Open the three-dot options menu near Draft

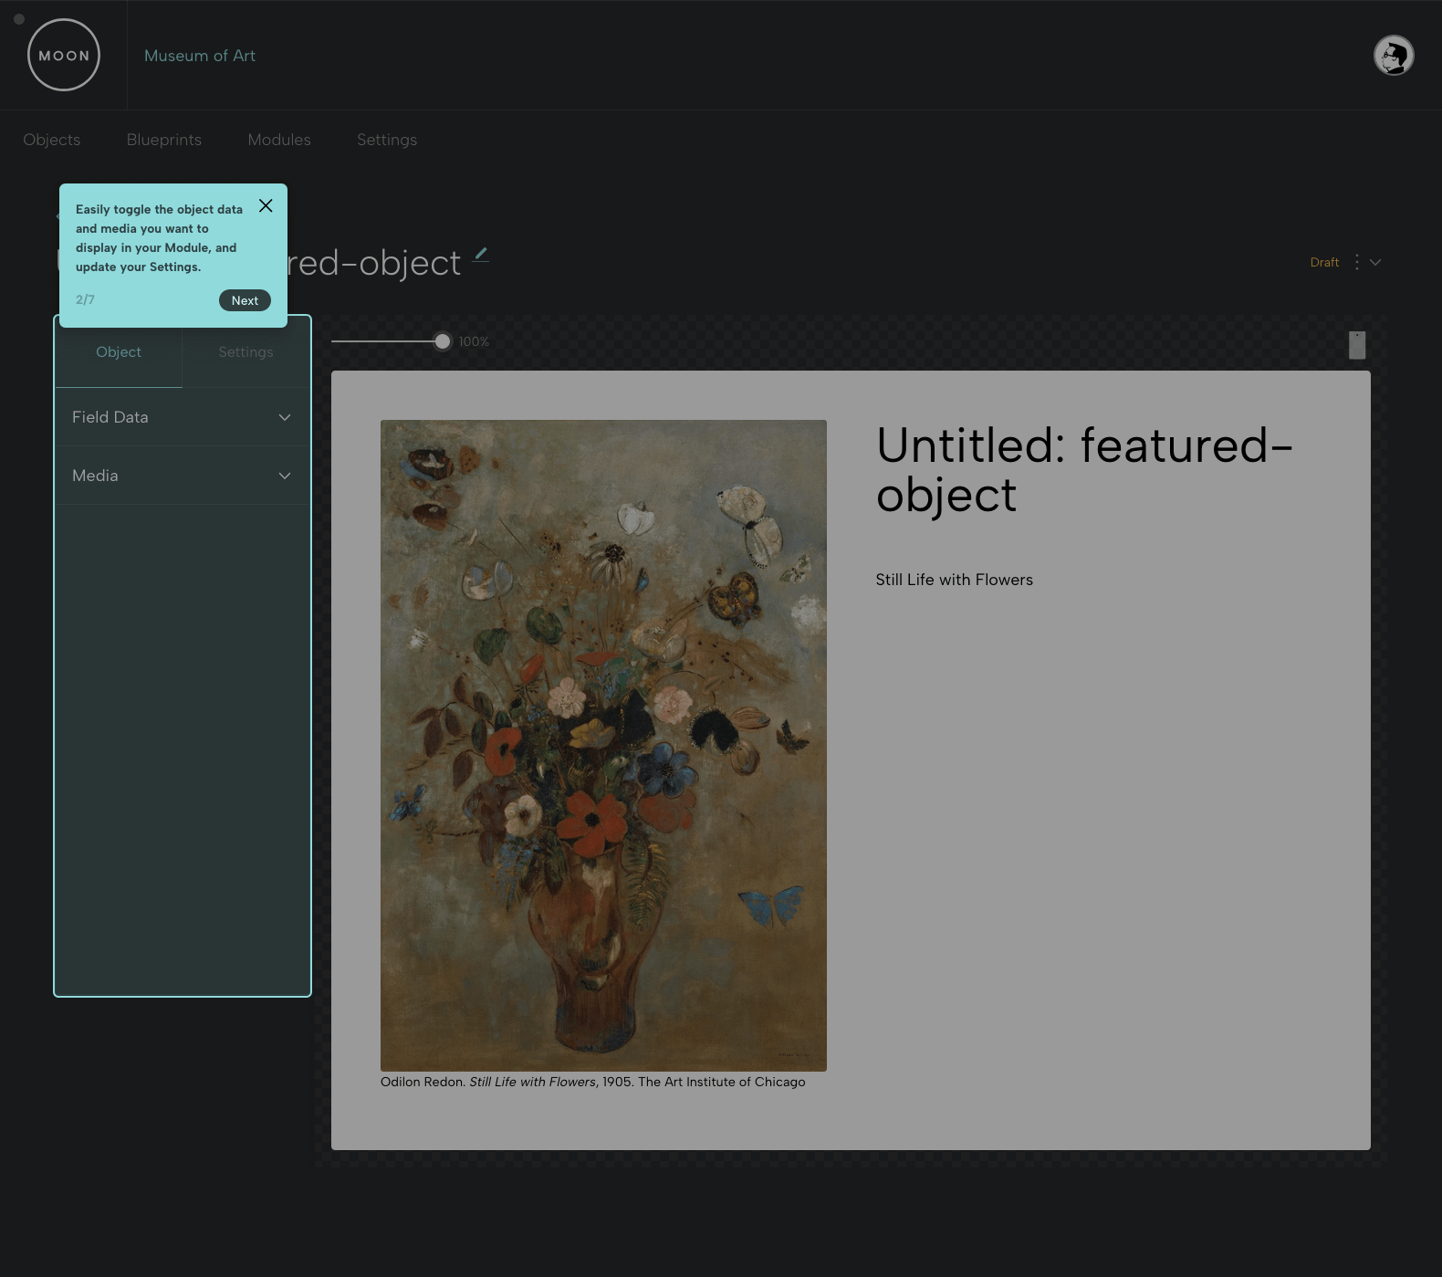[x=1357, y=262]
